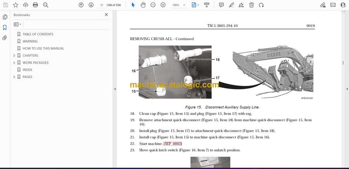Rotate the page view
The image size is (349, 169).
[x=261, y=5]
